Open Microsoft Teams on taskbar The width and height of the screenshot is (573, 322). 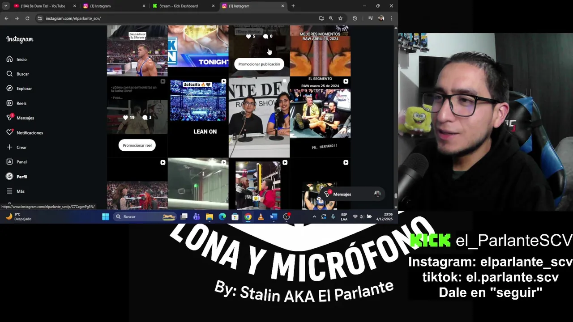point(197,216)
